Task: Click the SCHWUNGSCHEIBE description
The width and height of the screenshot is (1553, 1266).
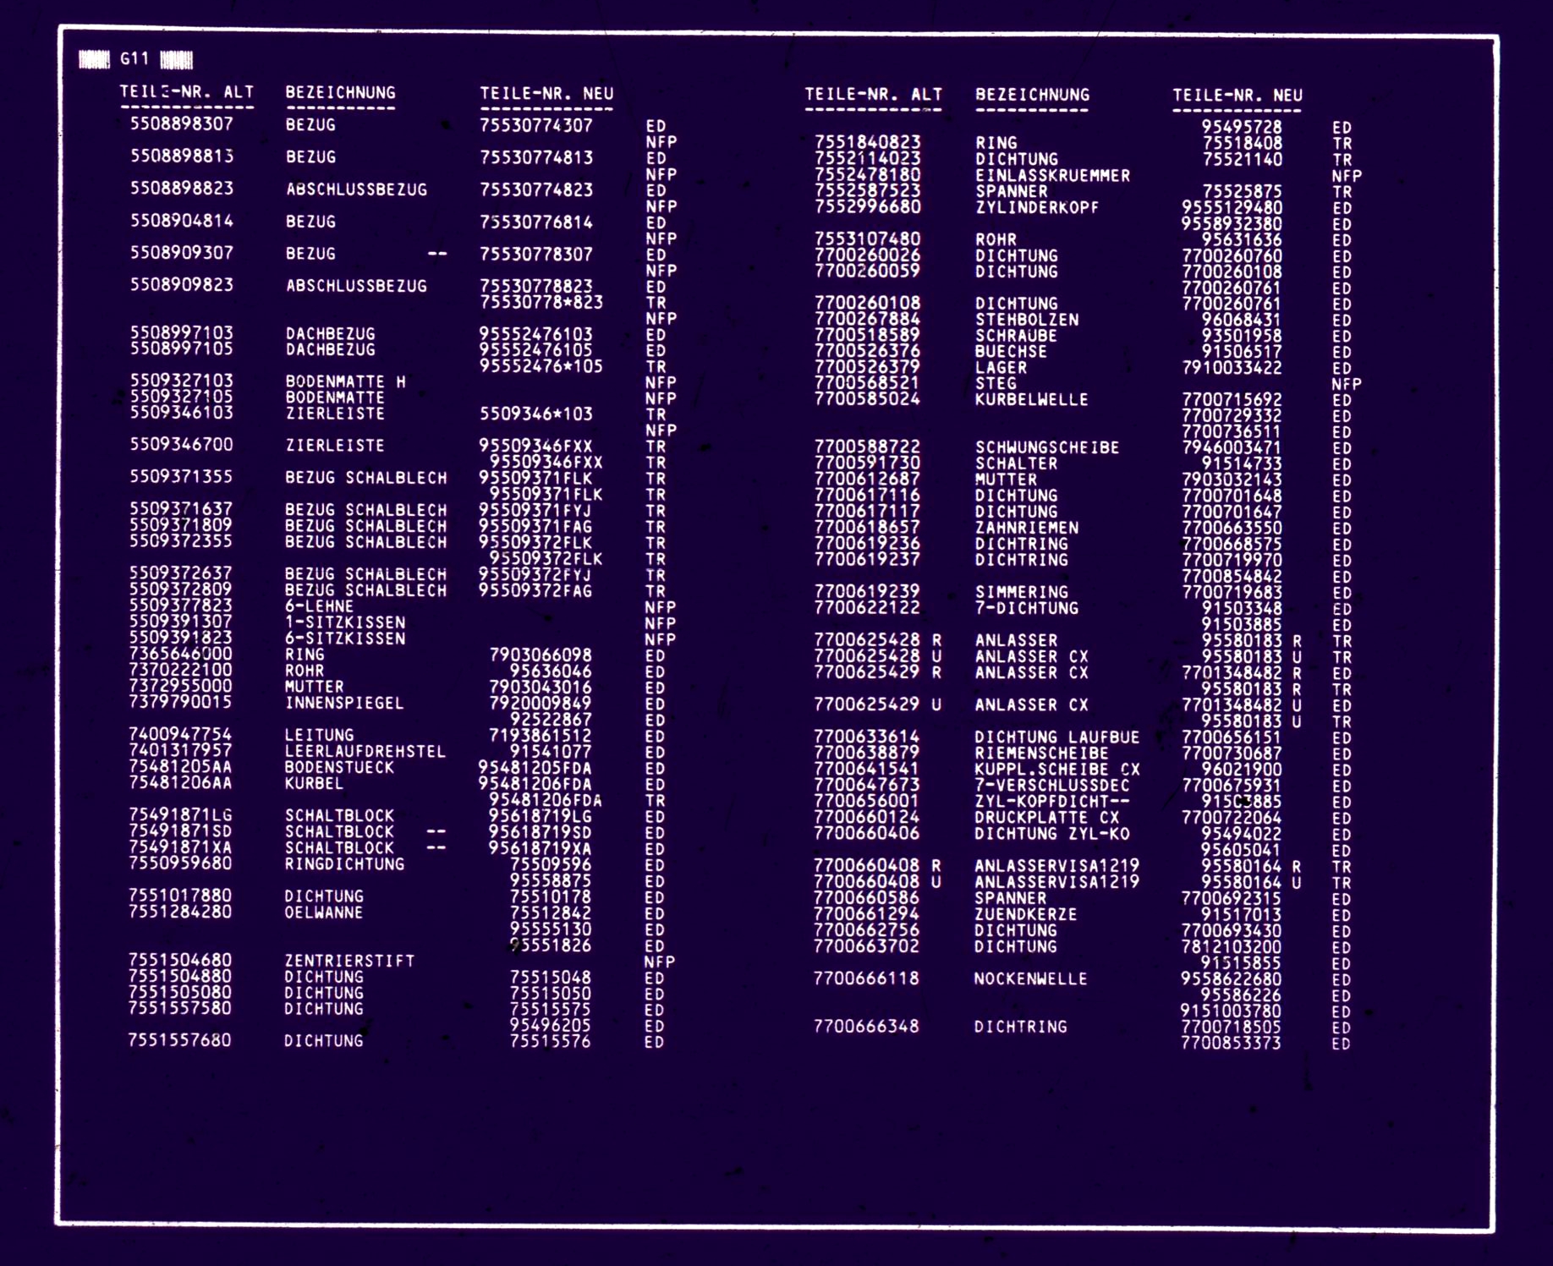Action: [1047, 447]
